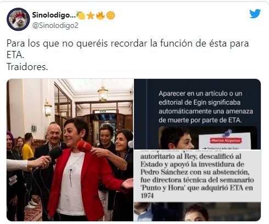Click the green emergency exit sign in photo

33,128
